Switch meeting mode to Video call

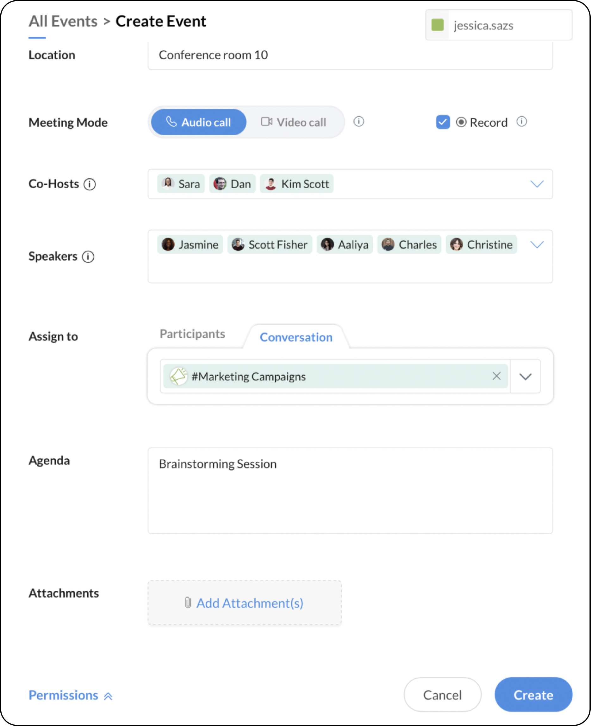(x=294, y=122)
